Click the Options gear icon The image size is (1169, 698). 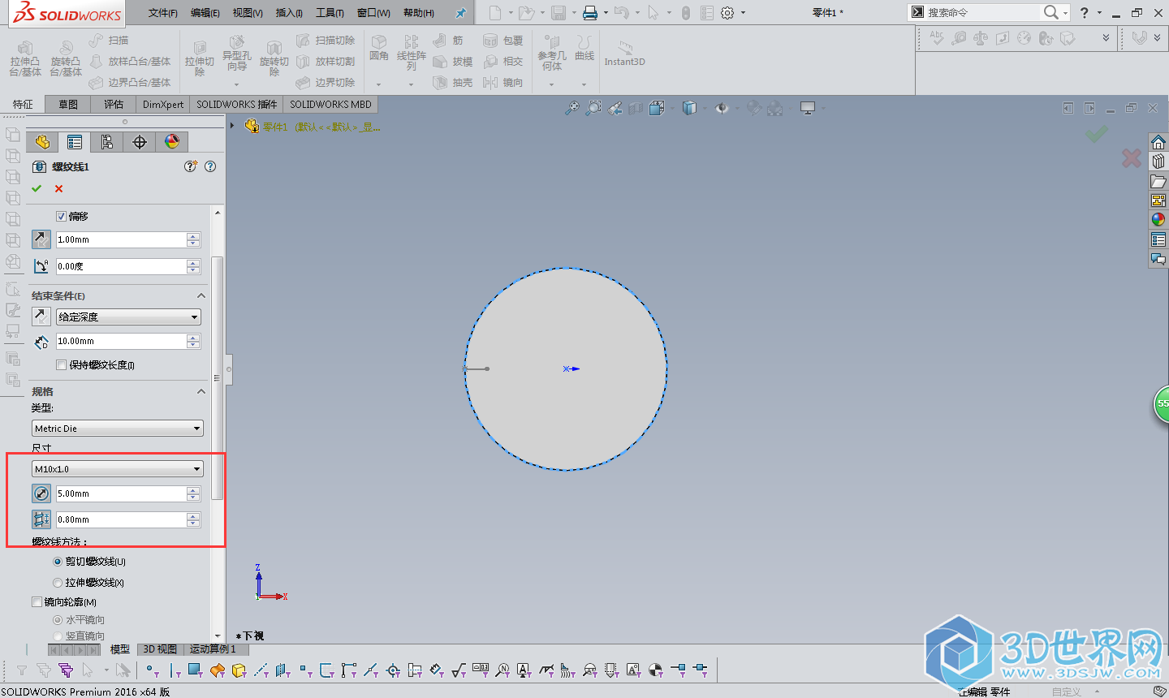pyautogui.click(x=727, y=13)
